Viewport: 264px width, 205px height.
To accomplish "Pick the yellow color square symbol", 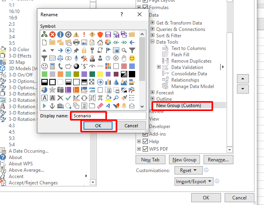I will click(x=100, y=74).
